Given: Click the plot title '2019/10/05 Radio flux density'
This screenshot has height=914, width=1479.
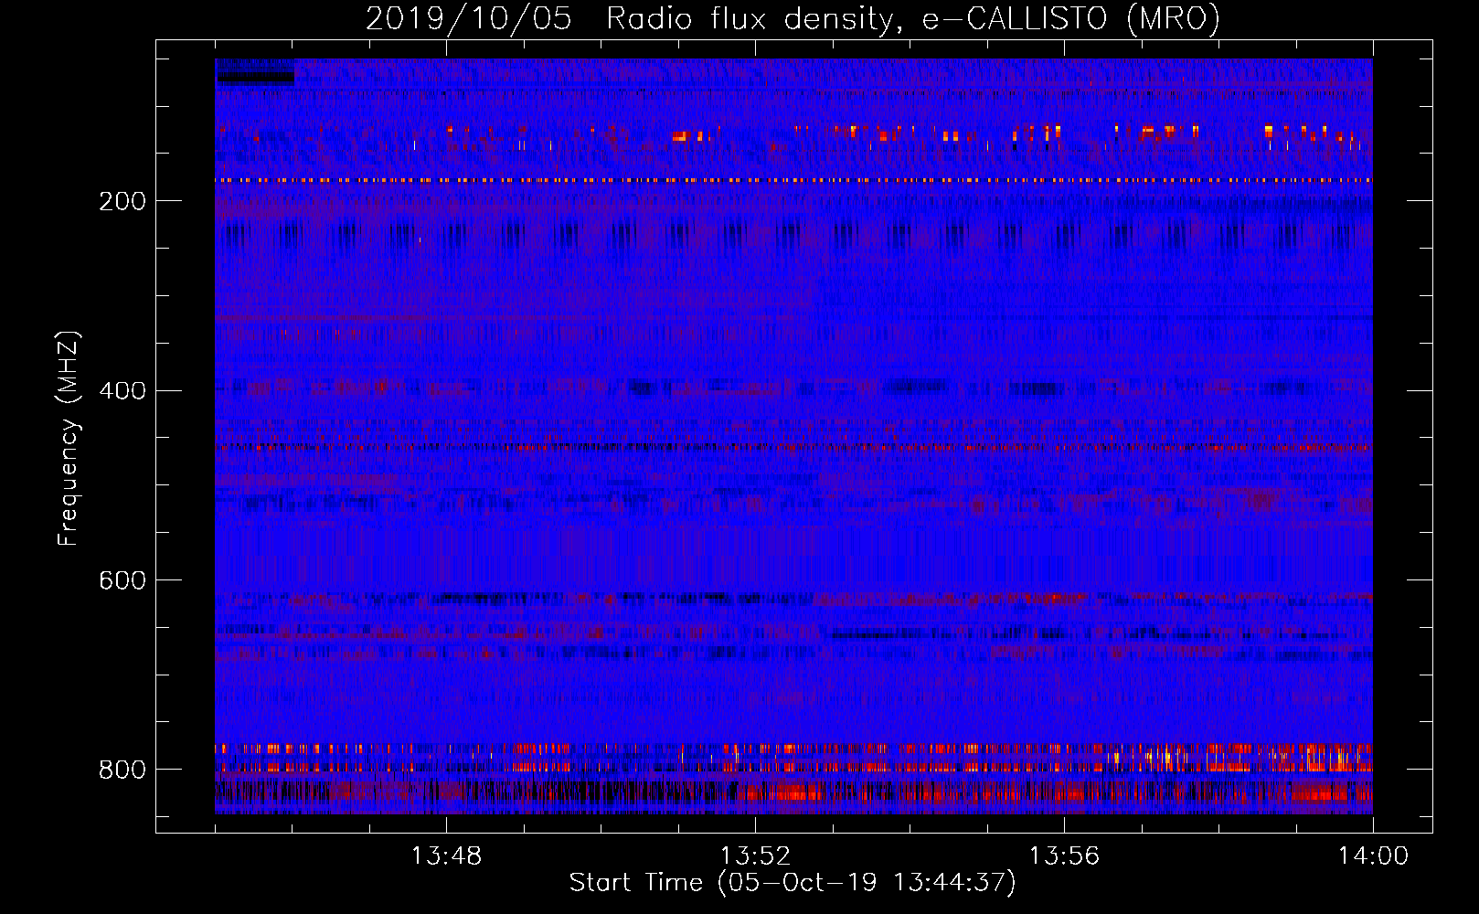Looking at the screenshot, I should 793,18.
